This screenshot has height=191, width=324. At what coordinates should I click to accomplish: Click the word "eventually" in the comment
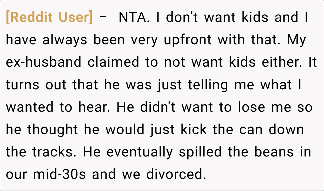tap(139, 152)
